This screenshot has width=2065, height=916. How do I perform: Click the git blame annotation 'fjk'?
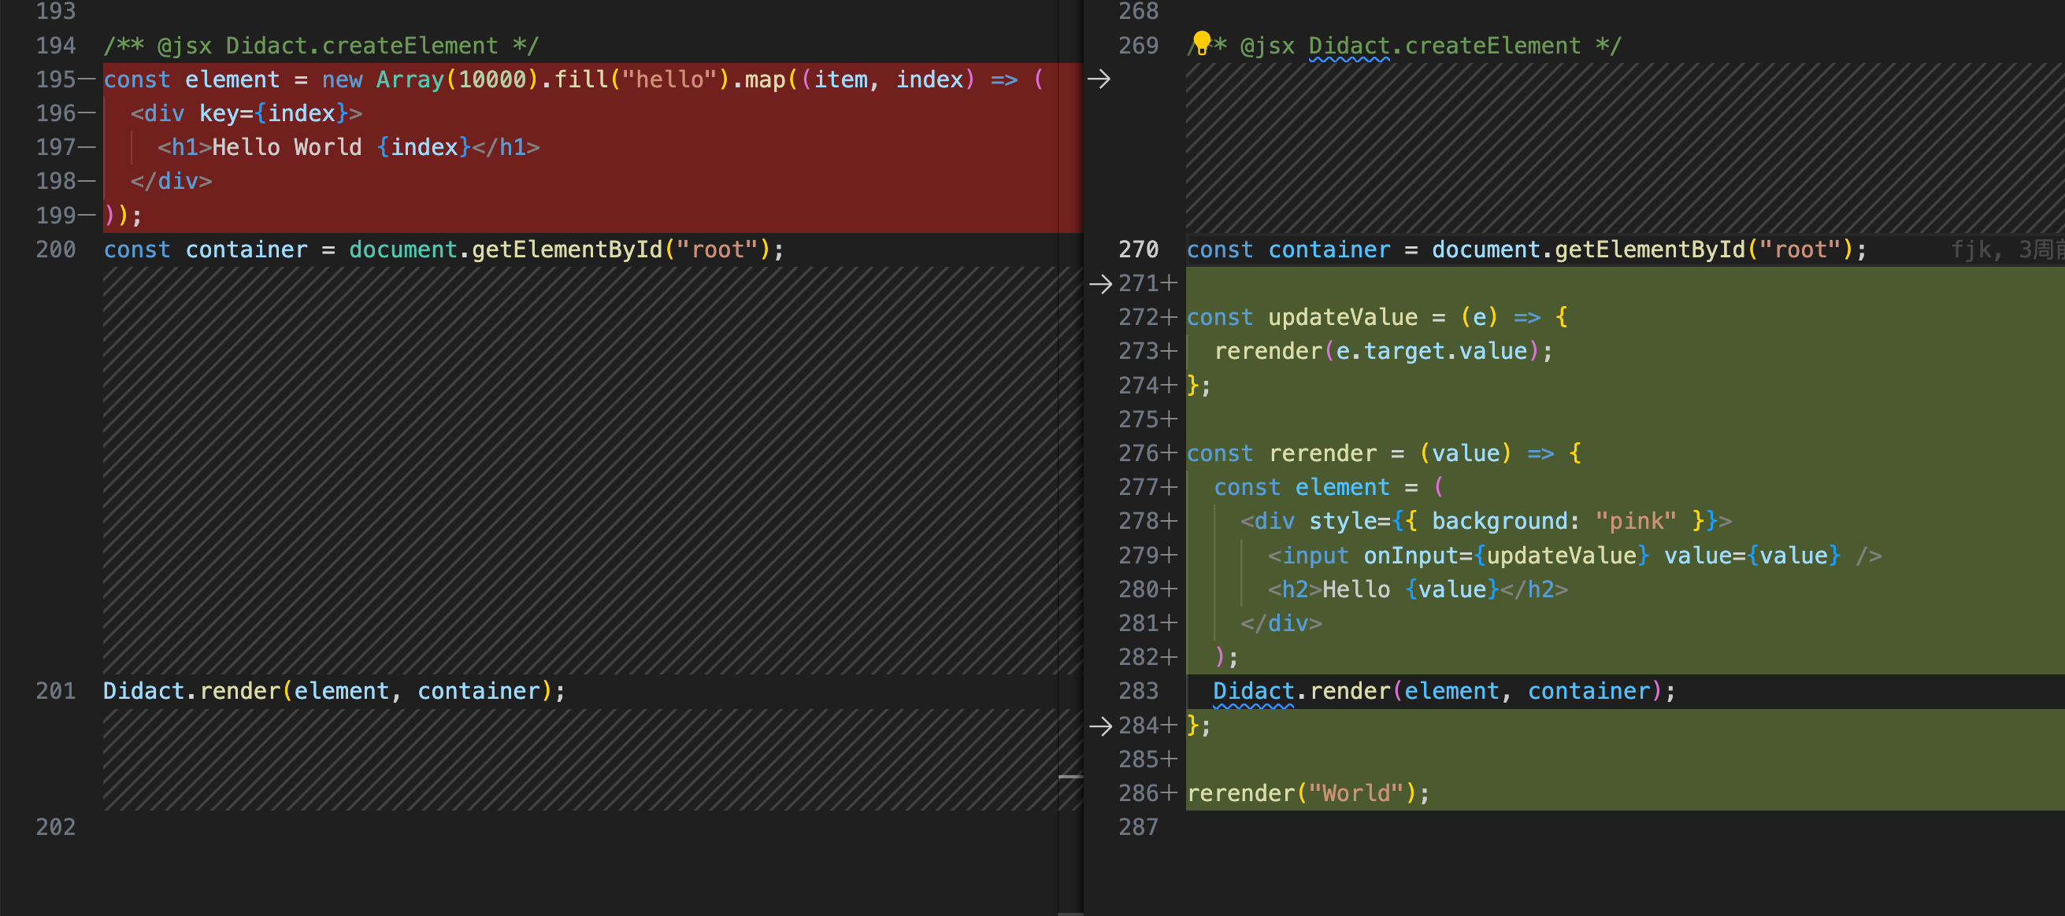(x=1972, y=249)
